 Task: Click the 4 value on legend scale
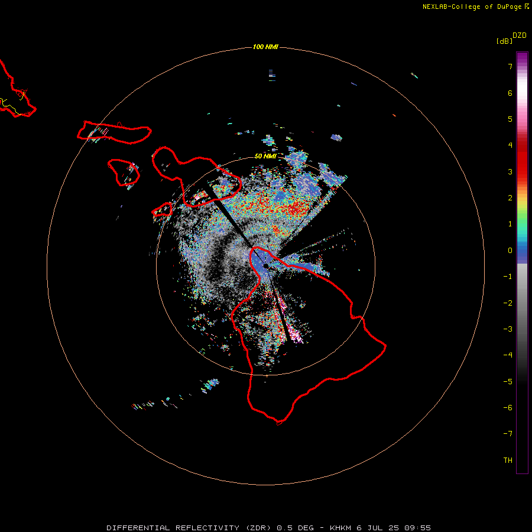[x=510, y=145]
